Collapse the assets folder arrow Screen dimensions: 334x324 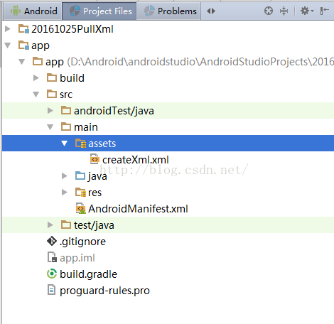tap(65, 144)
